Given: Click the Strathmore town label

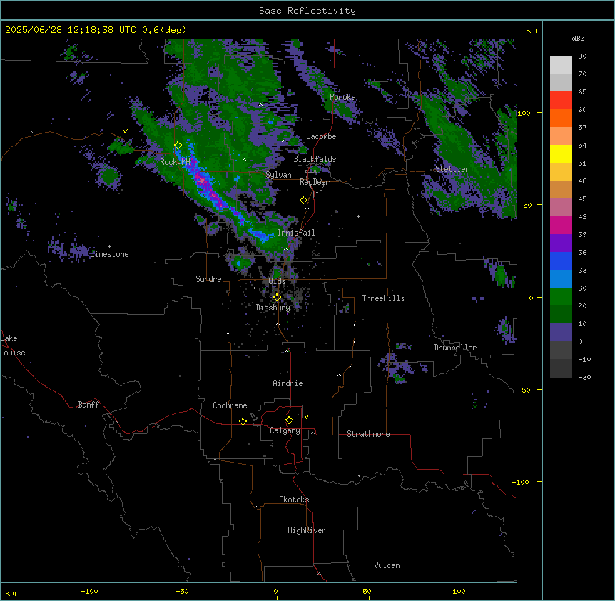Looking at the screenshot, I should tap(368, 434).
